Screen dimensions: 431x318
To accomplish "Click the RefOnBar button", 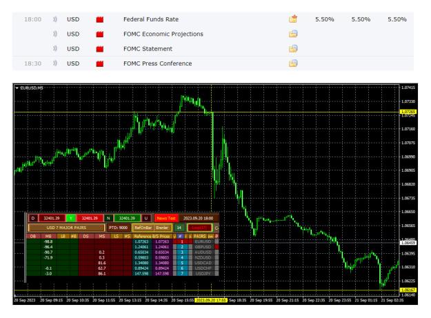I will (x=143, y=228).
